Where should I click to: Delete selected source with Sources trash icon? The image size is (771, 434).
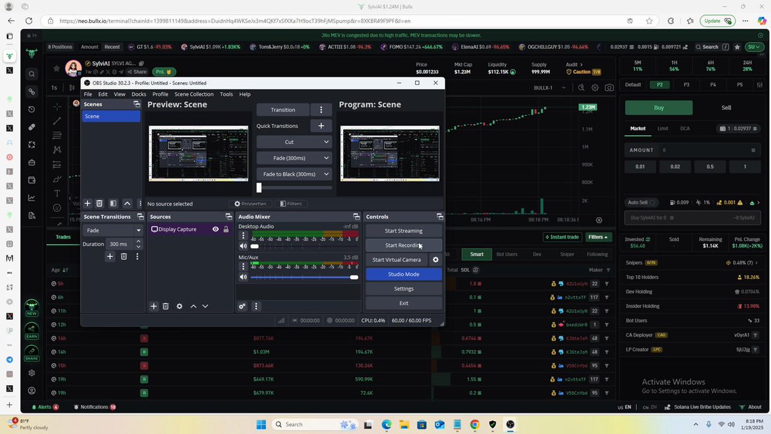[165, 306]
